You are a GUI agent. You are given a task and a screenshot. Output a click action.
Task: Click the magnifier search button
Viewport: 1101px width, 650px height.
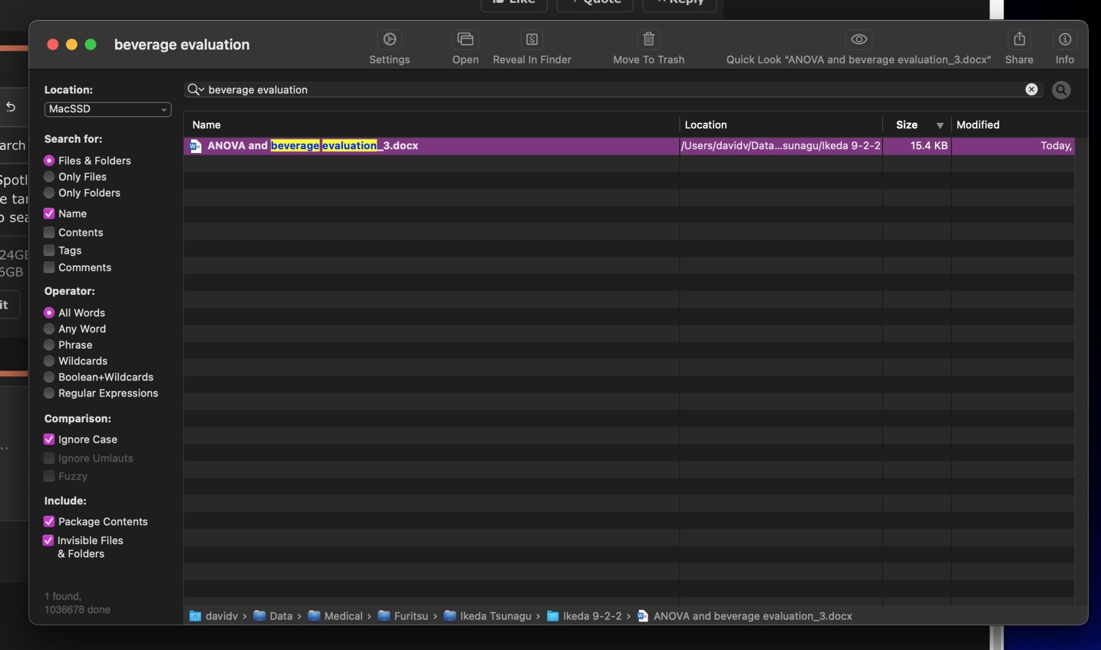click(x=1061, y=90)
